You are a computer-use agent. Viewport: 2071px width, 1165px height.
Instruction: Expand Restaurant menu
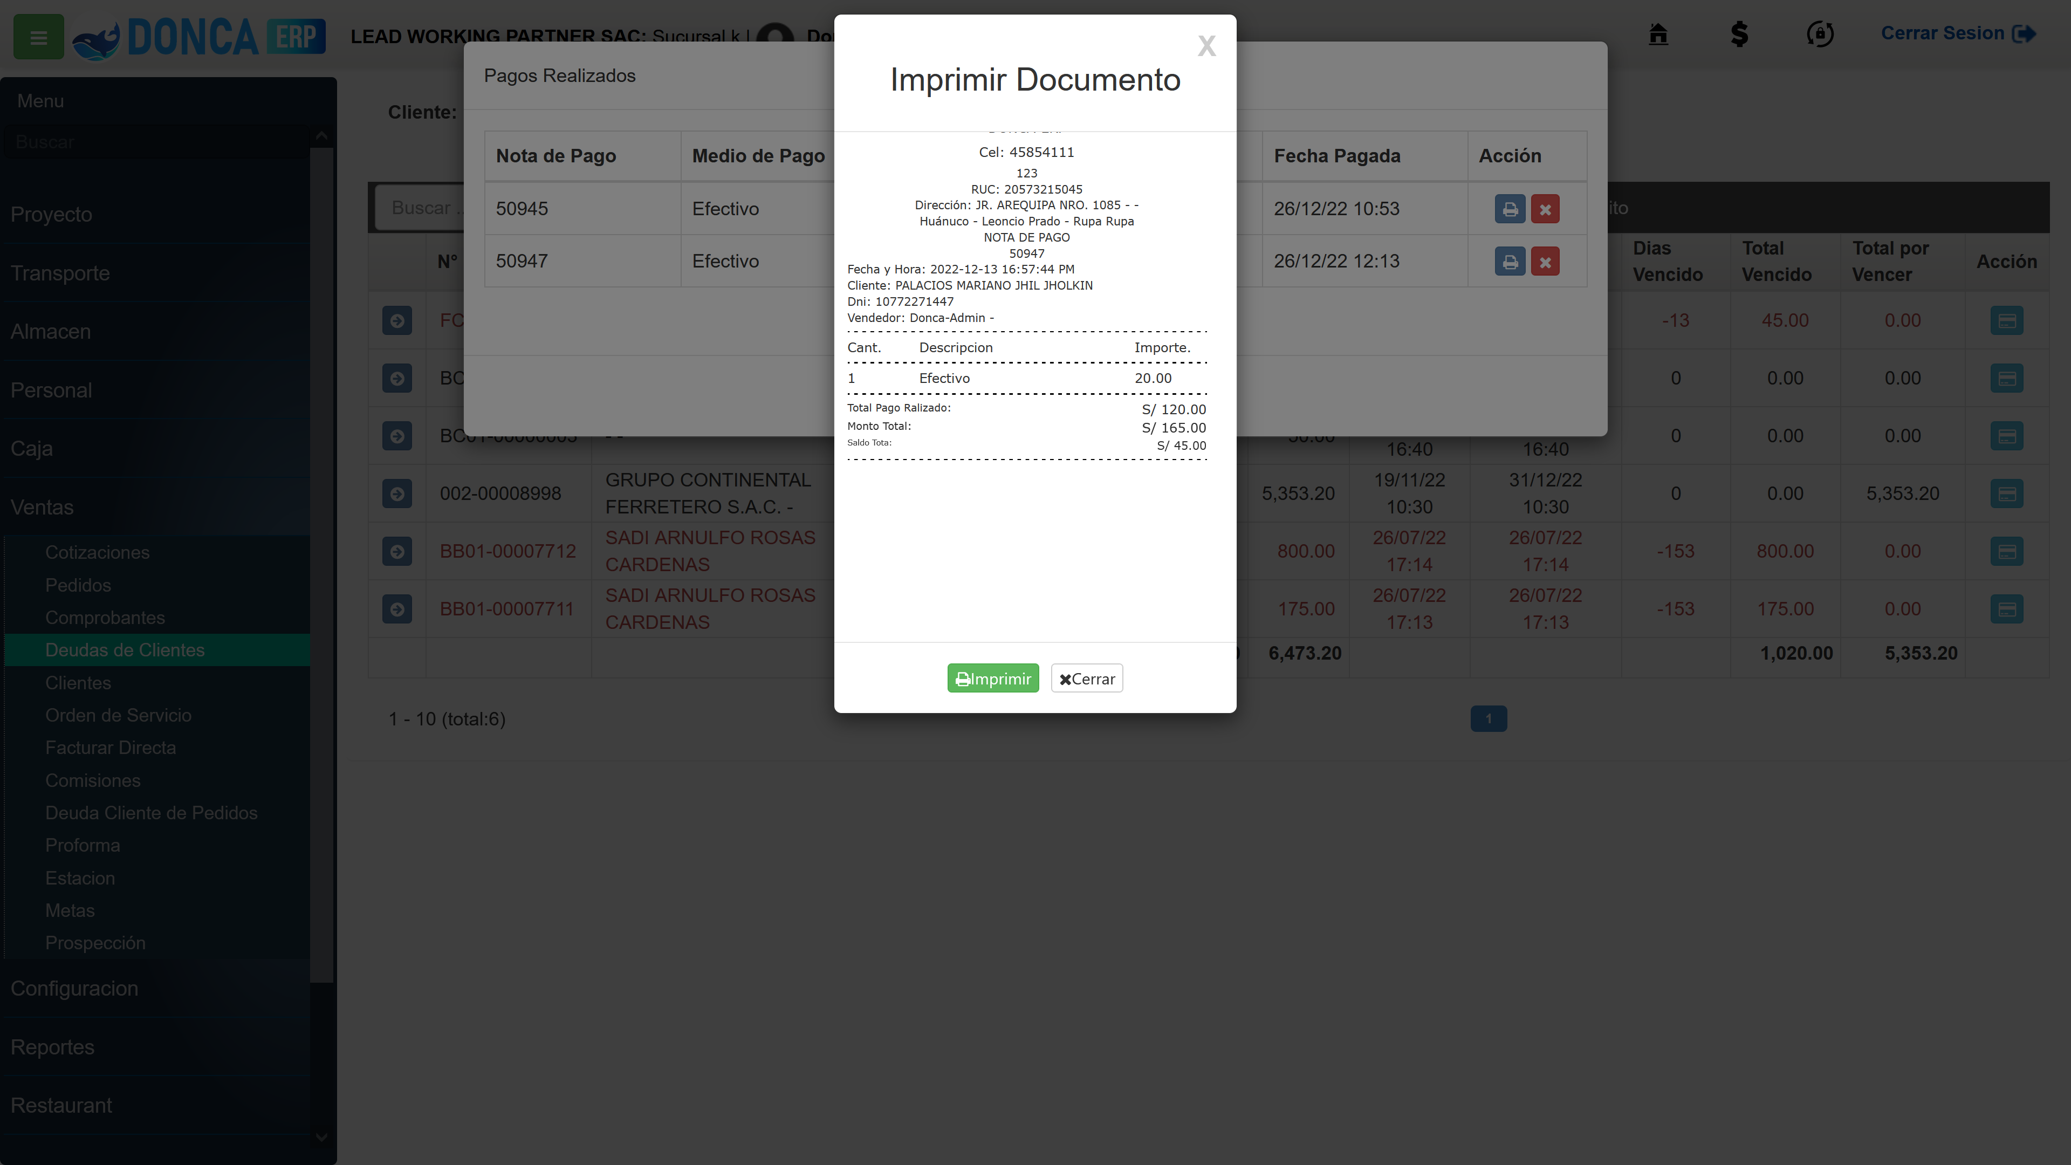[x=156, y=1106]
